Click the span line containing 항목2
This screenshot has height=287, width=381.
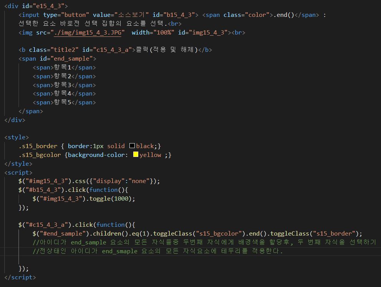65,76
